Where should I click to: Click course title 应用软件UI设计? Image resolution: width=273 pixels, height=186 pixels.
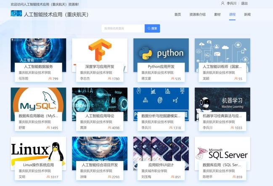click(x=161, y=165)
